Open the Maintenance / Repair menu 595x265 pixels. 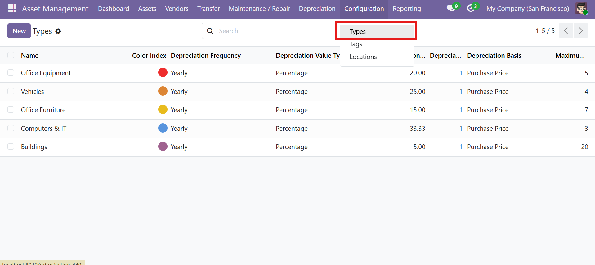point(259,9)
